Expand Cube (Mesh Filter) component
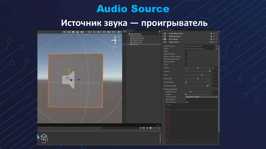Viewport: 266px width, 149px height. tap(163, 33)
